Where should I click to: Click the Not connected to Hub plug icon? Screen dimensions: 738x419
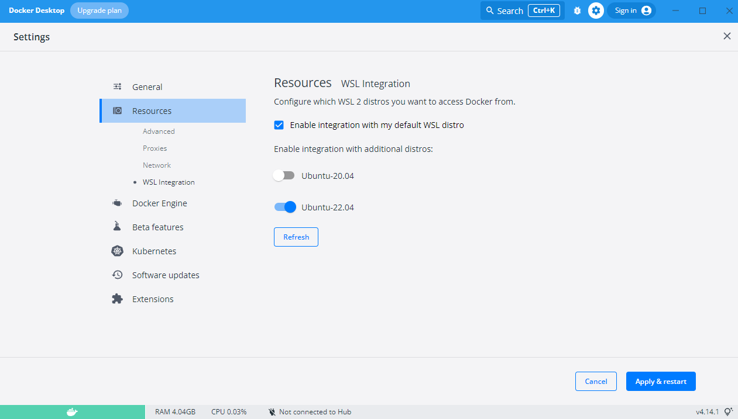(272, 412)
